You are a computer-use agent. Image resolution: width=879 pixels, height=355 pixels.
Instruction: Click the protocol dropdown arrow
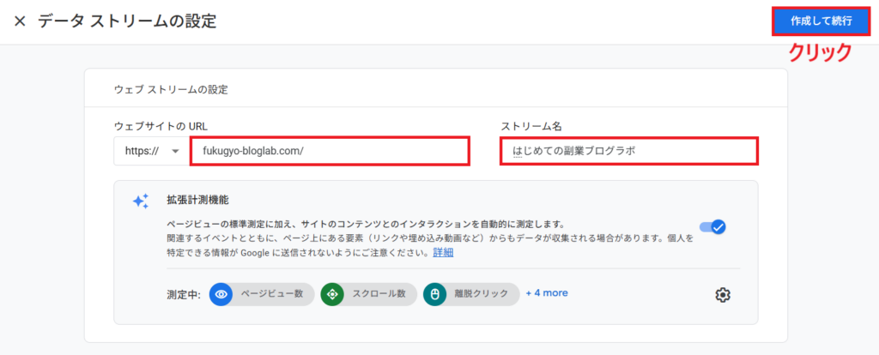[x=176, y=151]
